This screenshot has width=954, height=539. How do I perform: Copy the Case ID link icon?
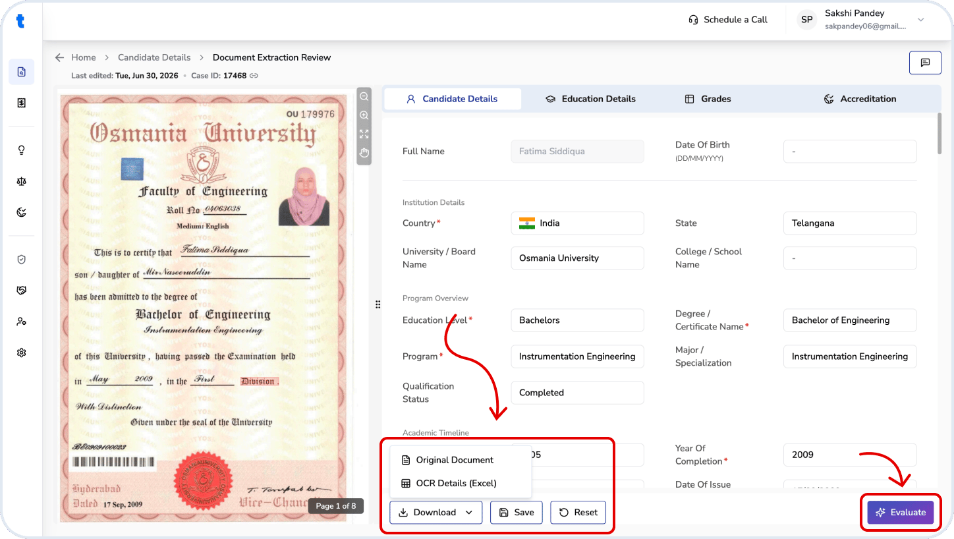tap(254, 76)
